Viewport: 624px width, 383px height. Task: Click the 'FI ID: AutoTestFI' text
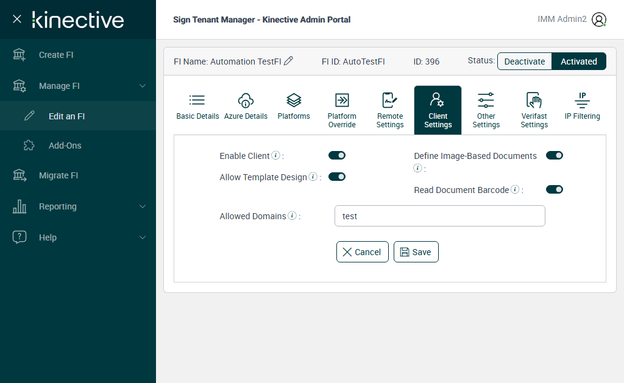click(353, 61)
